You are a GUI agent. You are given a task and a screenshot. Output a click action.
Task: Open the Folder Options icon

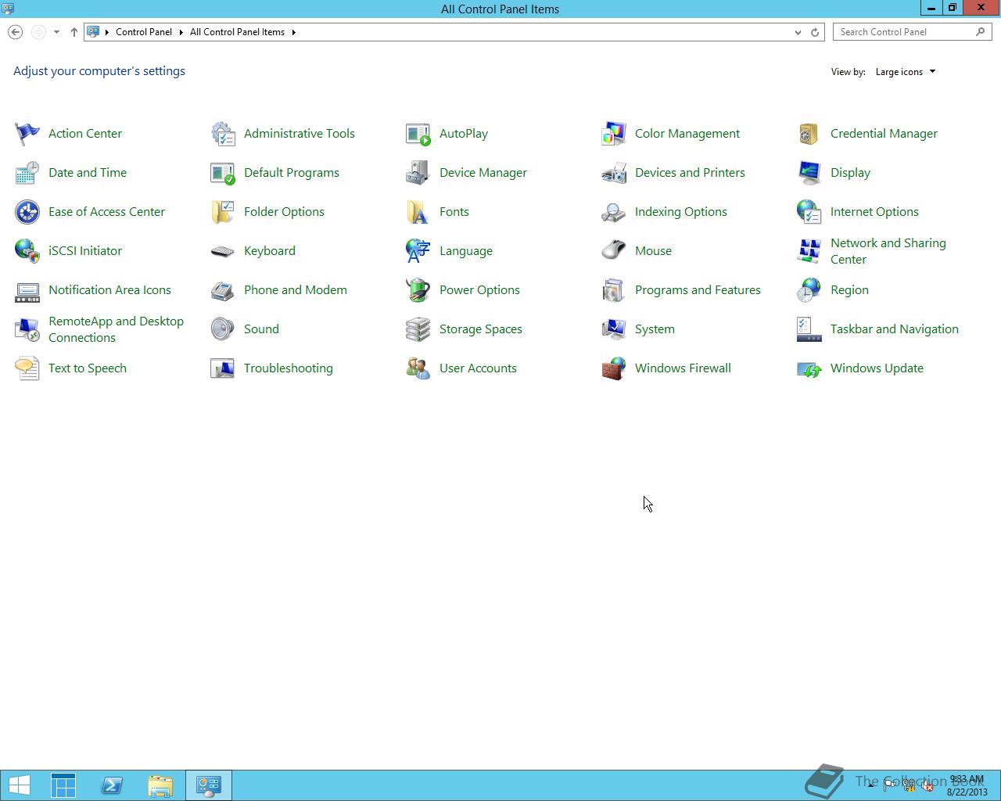tap(223, 212)
